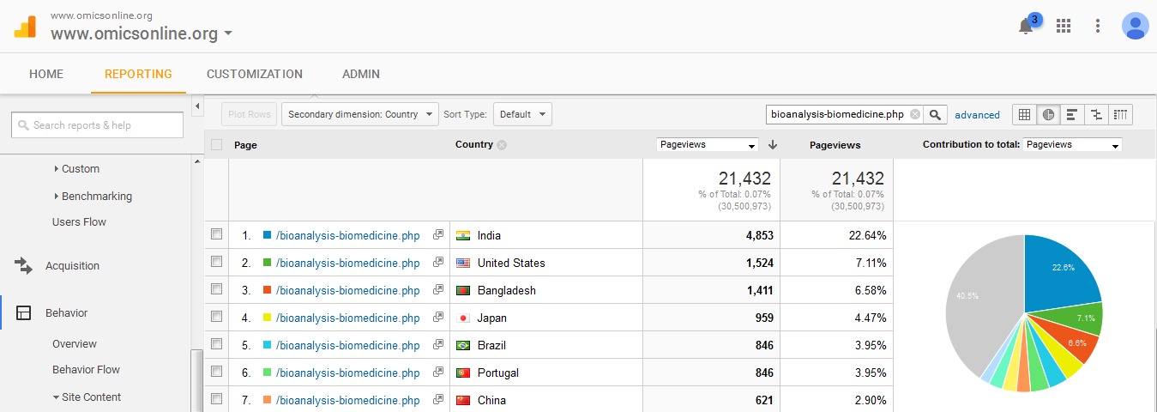Open Behavior Overview report

tap(75, 344)
